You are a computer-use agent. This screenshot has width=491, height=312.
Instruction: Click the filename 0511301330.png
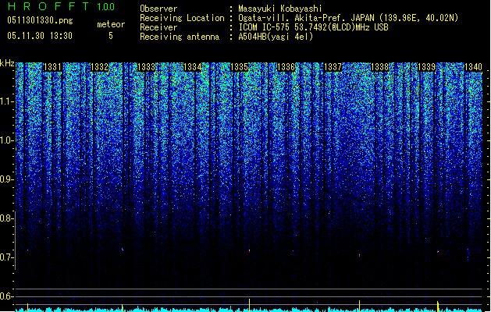coord(40,21)
